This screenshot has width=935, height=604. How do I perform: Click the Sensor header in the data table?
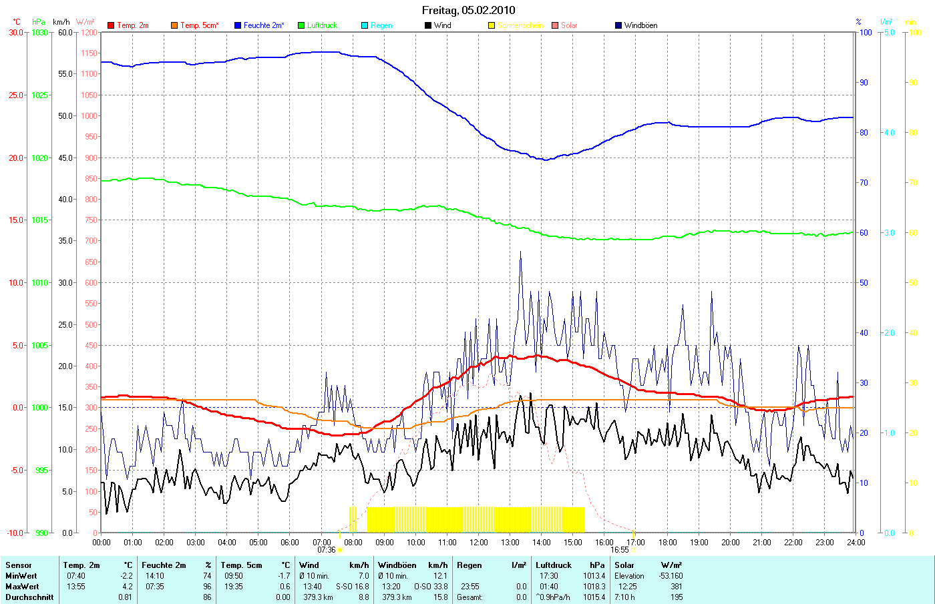point(19,565)
